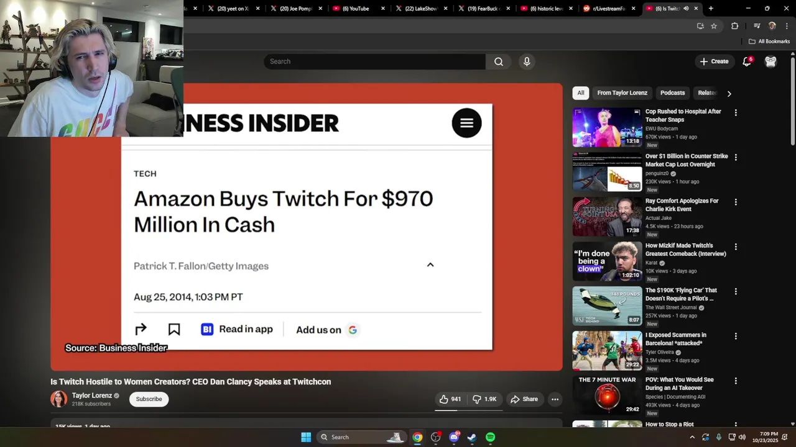Dislike the video showing 1.9K

[484, 399]
